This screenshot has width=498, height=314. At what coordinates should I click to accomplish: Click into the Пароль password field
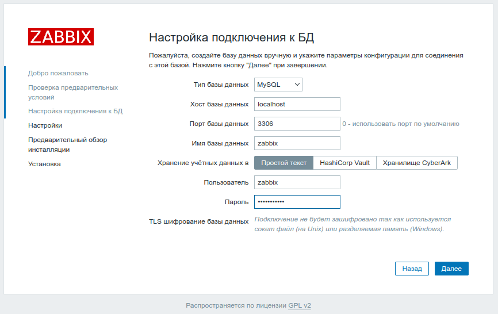tap(297, 202)
